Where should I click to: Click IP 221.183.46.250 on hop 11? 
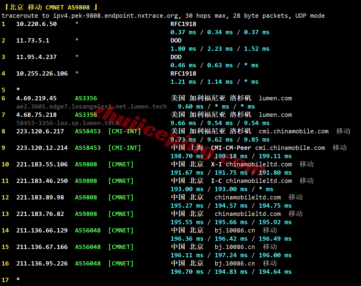click(42, 181)
